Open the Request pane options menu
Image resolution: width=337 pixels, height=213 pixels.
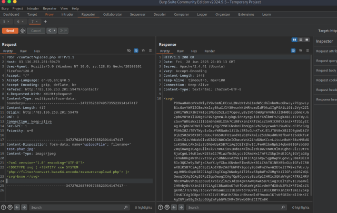coord(150,50)
